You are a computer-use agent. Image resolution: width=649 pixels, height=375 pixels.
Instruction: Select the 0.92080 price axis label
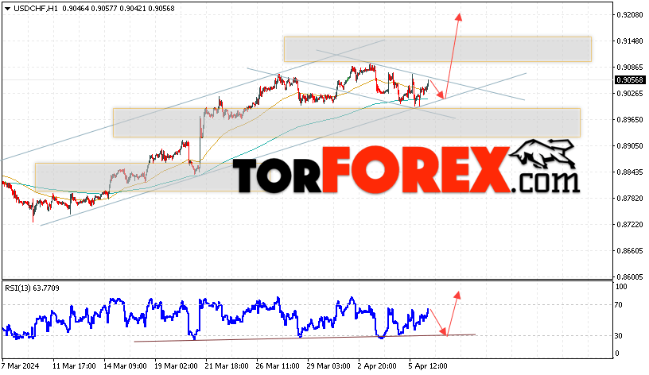[x=630, y=15]
